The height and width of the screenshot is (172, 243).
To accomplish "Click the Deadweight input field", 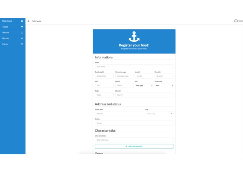I will pos(104,76).
